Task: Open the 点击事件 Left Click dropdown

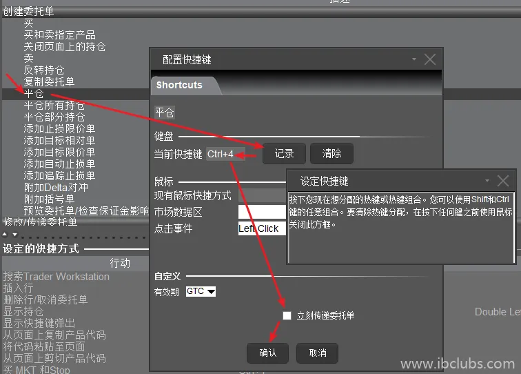Action: (x=262, y=228)
